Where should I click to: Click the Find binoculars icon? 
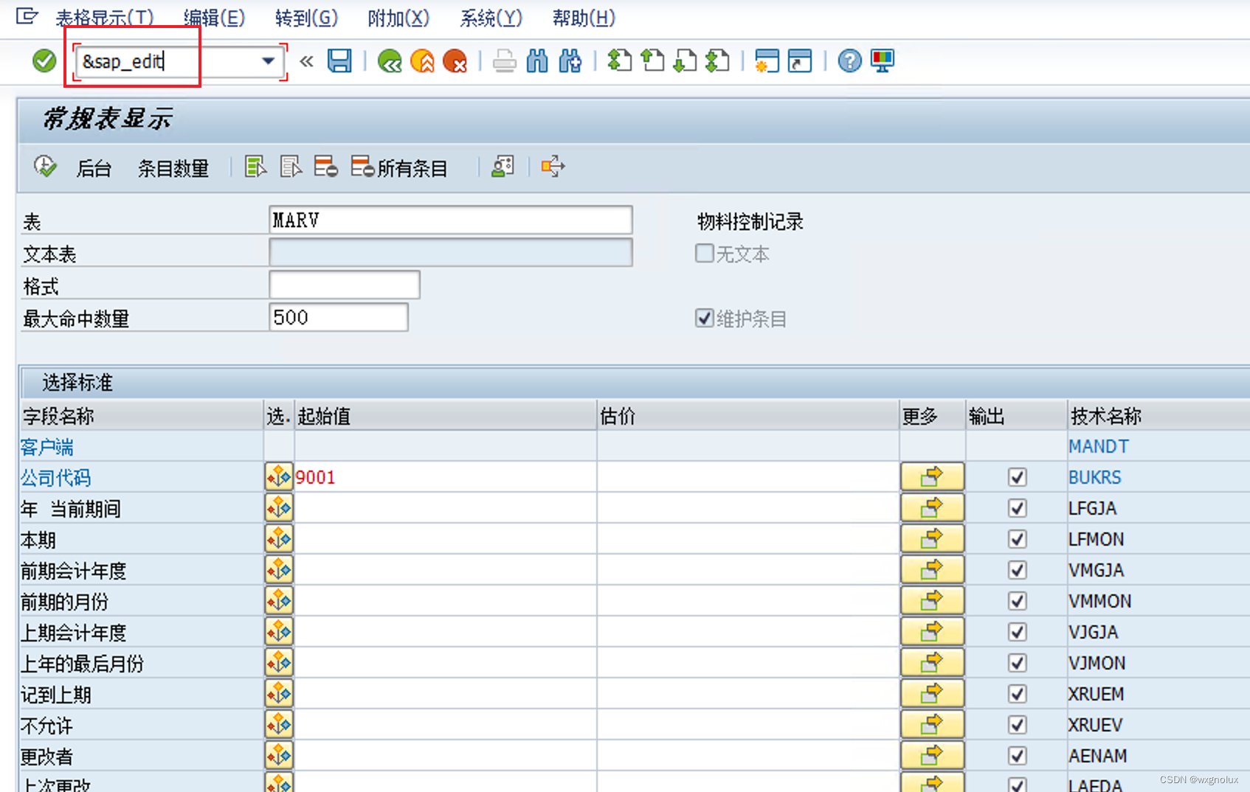pyautogui.click(x=538, y=61)
